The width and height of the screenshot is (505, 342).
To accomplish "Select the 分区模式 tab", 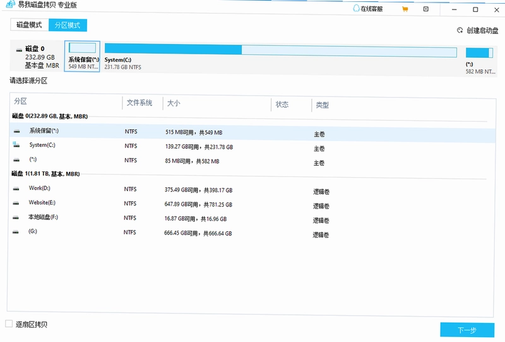I will click(x=68, y=25).
